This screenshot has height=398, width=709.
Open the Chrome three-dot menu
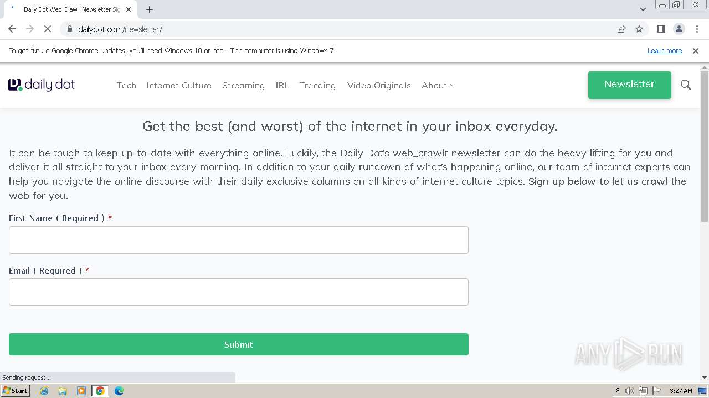[x=696, y=29]
